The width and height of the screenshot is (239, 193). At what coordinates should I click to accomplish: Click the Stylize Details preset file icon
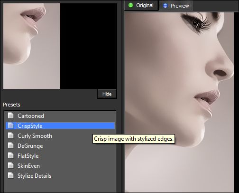[x=11, y=175]
